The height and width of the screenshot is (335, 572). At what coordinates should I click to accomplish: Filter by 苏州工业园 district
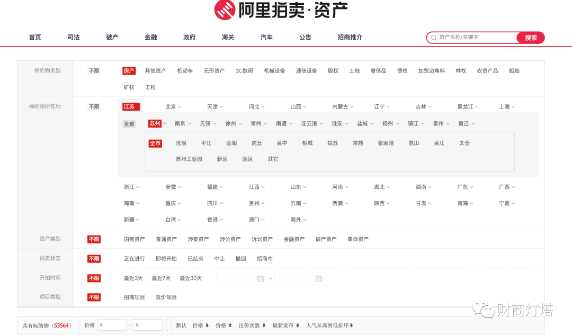click(x=189, y=159)
